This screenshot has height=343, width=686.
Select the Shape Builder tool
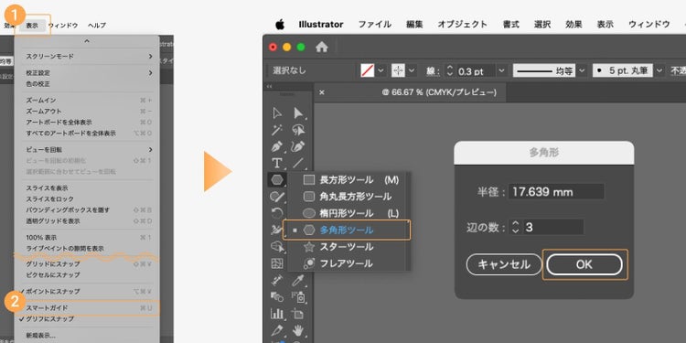pyautogui.click(x=277, y=247)
